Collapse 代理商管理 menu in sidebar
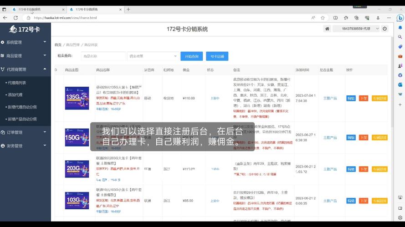Screen dimensions: 405x227 tap(26, 69)
